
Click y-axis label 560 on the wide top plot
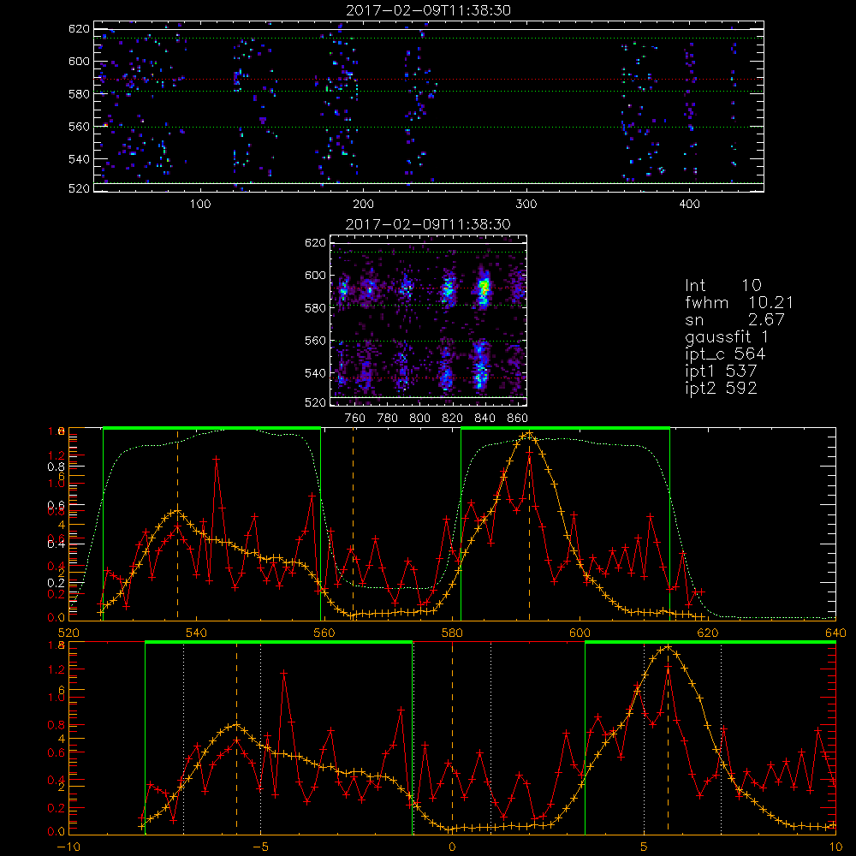pyautogui.click(x=79, y=127)
